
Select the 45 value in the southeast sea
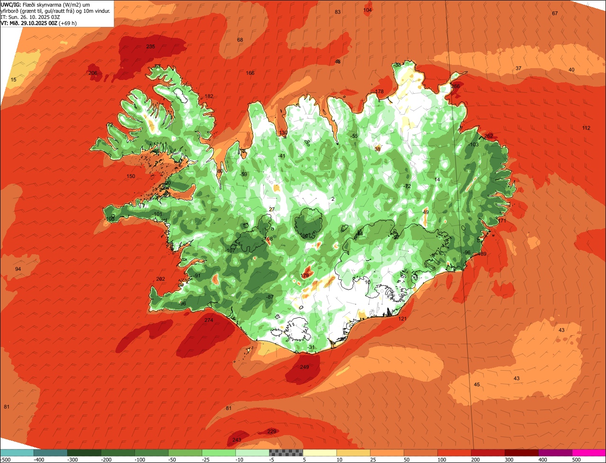(x=477, y=384)
